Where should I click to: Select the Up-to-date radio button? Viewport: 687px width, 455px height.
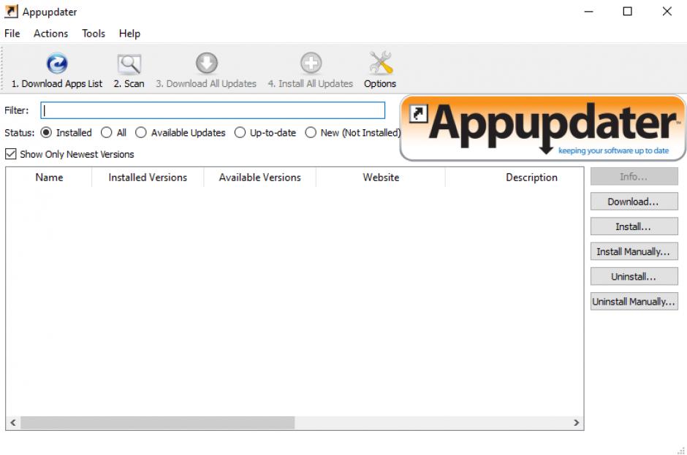[240, 133]
